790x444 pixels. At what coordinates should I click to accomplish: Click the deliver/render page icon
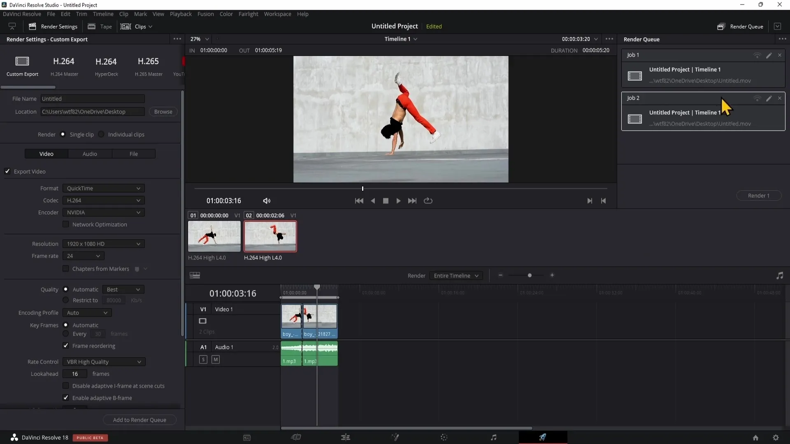pos(542,437)
